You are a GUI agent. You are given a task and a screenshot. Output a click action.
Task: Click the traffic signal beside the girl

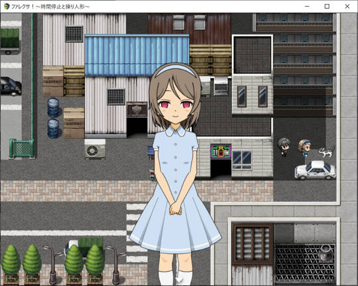pos(152,175)
